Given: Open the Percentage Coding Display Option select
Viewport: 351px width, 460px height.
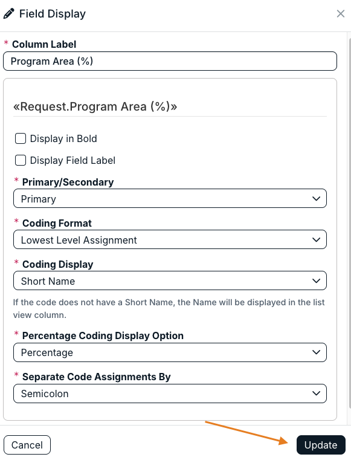Looking at the screenshot, I should 170,352.
